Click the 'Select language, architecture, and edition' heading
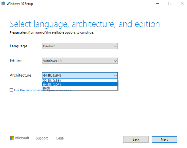 pos(85,24)
